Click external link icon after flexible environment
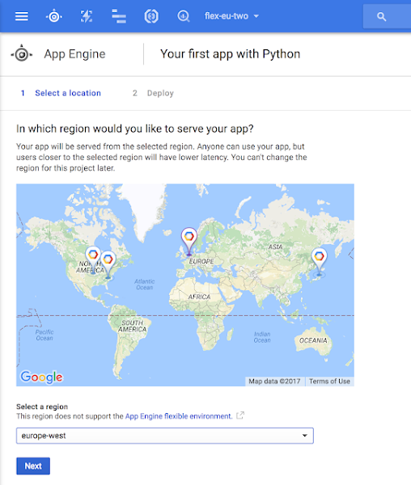 [240, 415]
